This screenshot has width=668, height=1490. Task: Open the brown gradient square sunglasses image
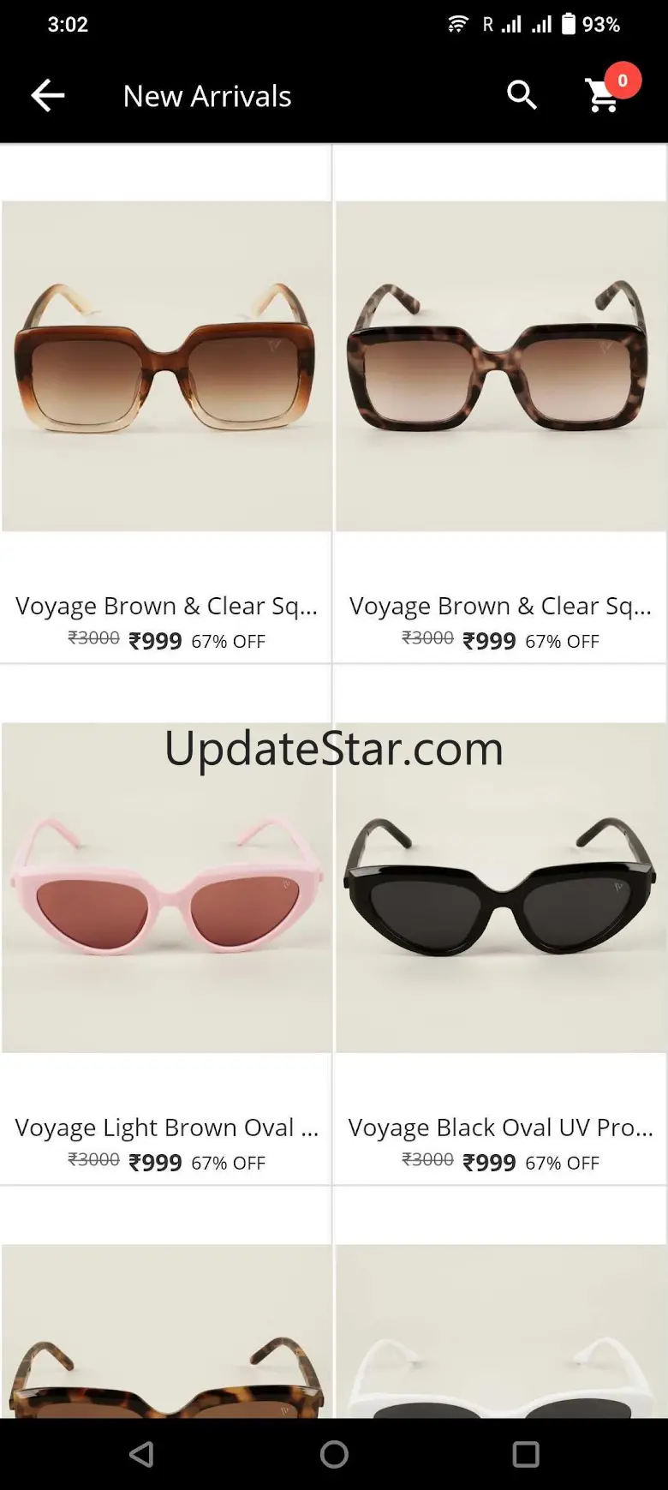click(166, 366)
